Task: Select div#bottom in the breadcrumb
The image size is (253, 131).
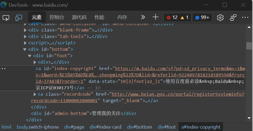Action: point(139,127)
